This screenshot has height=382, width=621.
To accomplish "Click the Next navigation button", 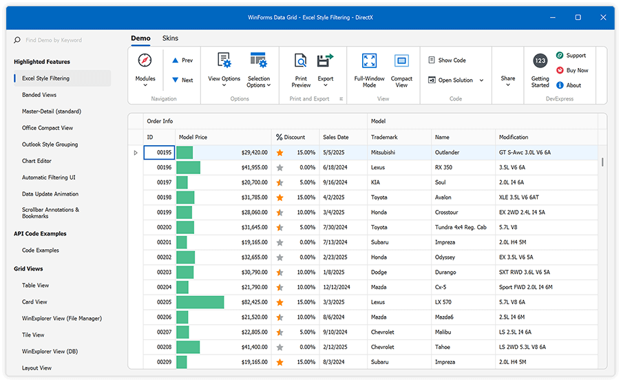I will 182,80.
